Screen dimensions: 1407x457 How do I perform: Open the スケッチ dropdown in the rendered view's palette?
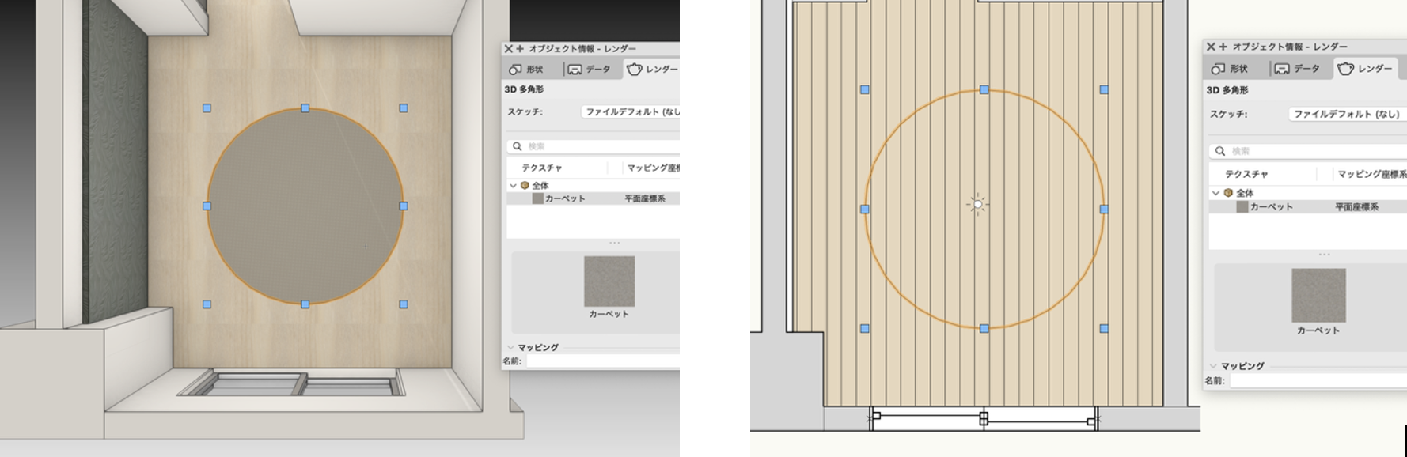pyautogui.click(x=631, y=112)
